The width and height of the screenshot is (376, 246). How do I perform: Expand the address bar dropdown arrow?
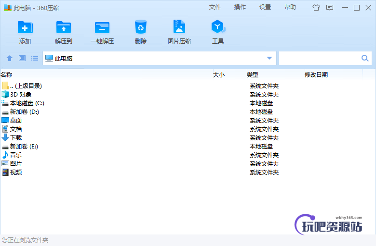point(269,58)
